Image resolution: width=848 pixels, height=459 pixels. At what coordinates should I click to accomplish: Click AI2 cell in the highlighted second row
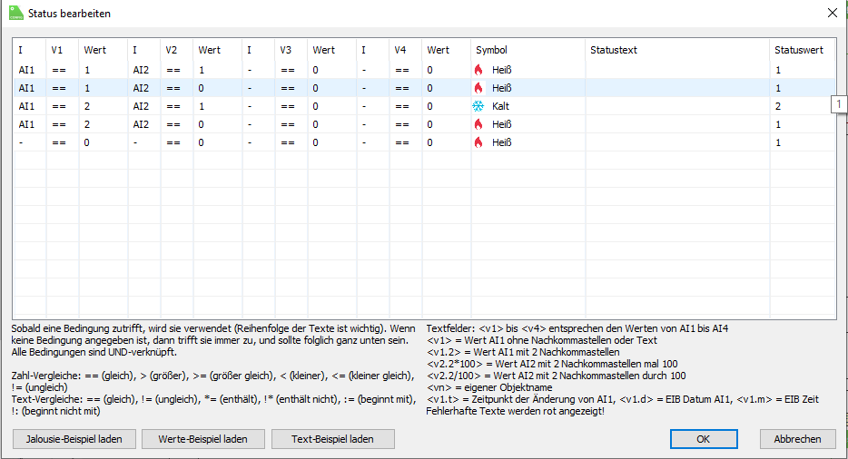pos(141,88)
